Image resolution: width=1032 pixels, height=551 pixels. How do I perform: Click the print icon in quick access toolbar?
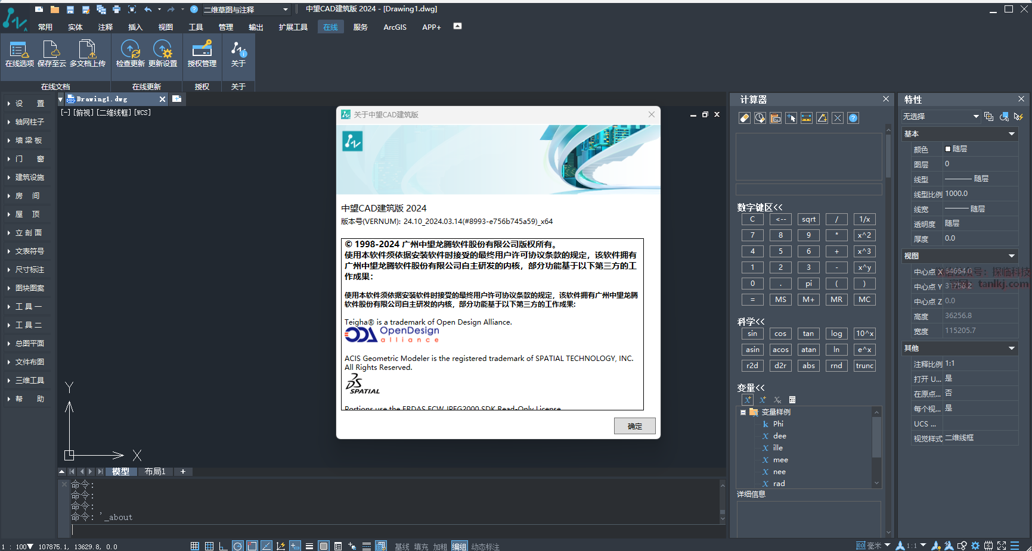116,10
